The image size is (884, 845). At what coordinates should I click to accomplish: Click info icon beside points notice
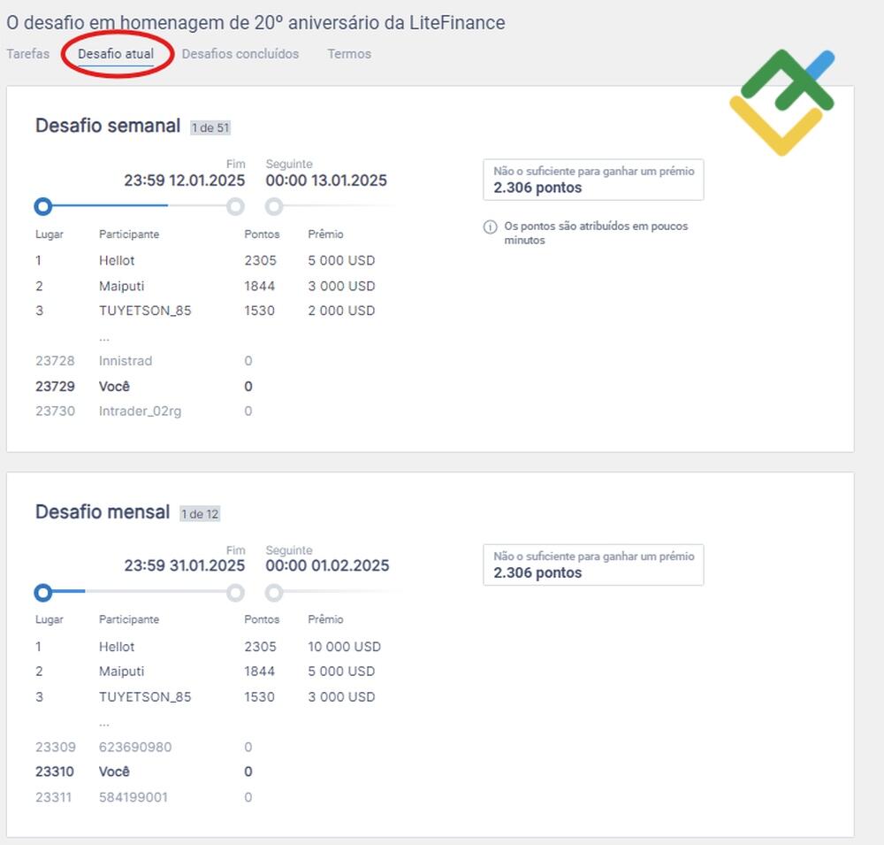pyautogui.click(x=490, y=227)
